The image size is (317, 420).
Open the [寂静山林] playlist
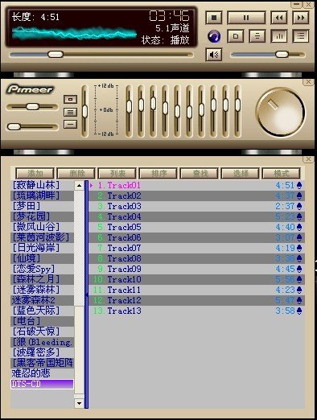point(42,185)
